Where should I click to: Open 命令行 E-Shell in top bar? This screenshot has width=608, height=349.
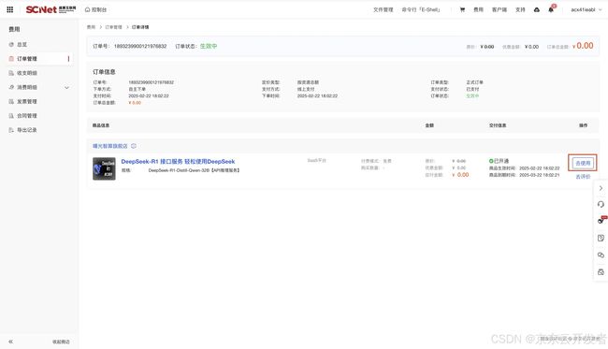[x=421, y=9]
